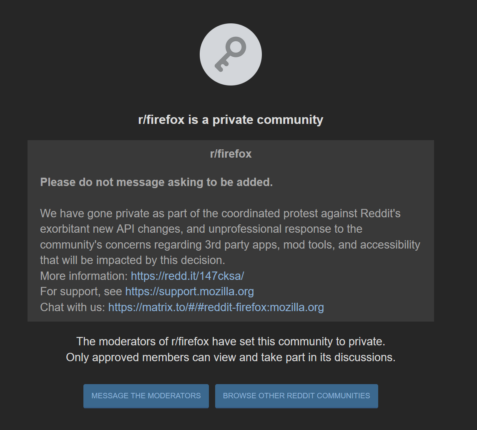Click the "We have gone private" text line
Image resolution: width=477 pixels, height=430 pixels.
[x=220, y=213]
